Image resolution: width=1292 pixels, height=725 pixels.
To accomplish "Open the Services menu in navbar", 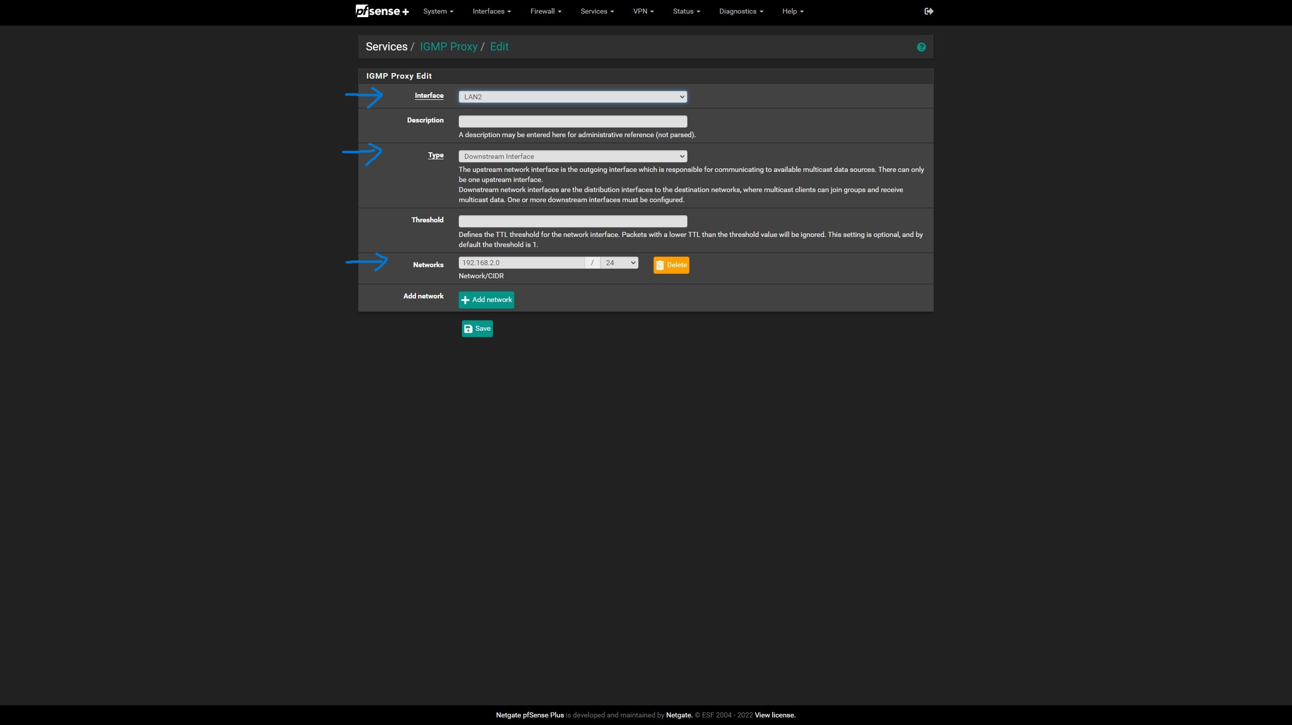I will pyautogui.click(x=597, y=11).
